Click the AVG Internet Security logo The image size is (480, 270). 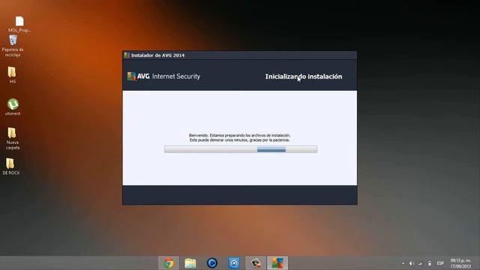[x=163, y=76]
